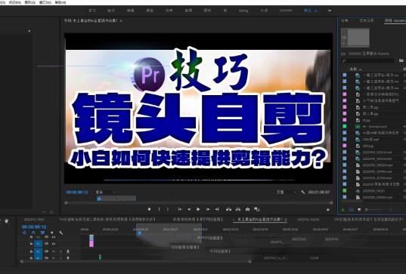Open the Program monitor zoom level dropdown

pos(105,192)
